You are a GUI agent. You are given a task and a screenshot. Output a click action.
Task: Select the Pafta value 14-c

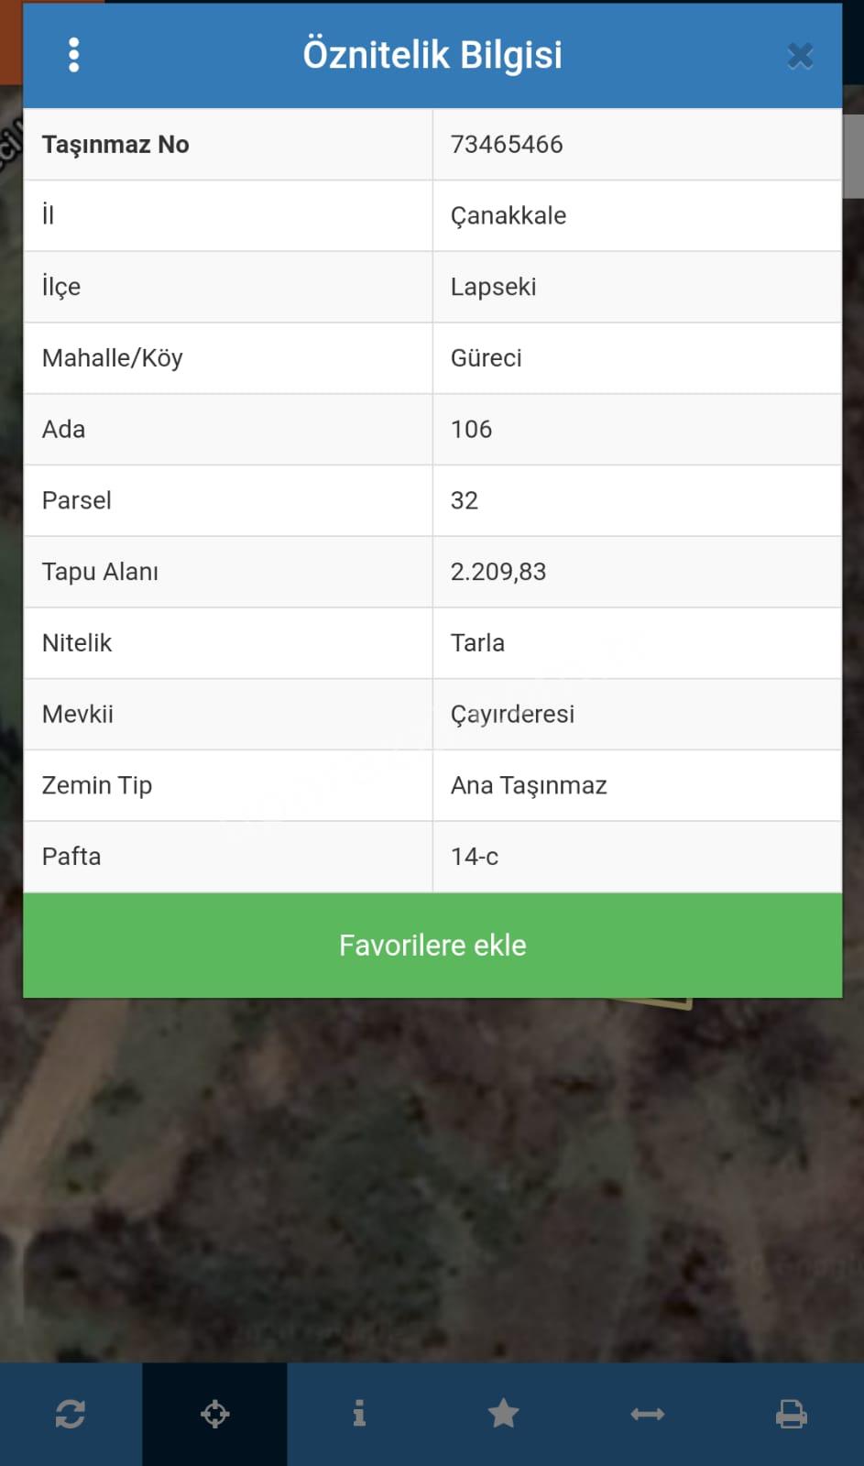coord(475,857)
